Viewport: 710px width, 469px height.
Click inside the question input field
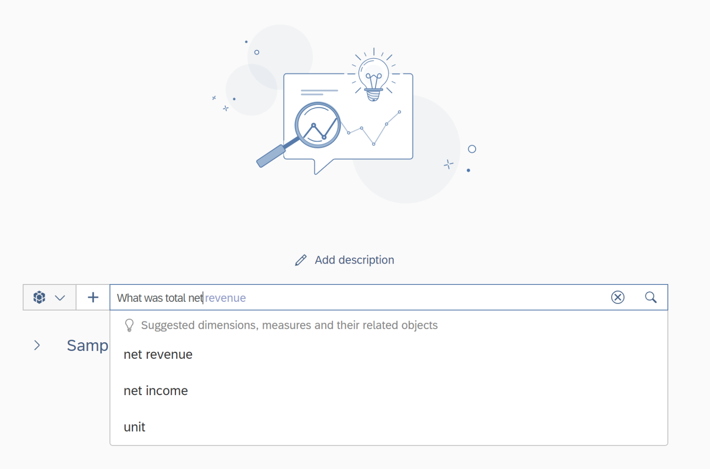click(x=348, y=297)
